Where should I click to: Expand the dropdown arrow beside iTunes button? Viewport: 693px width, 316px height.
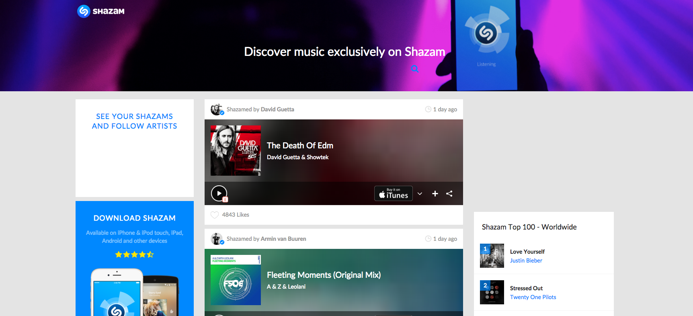click(420, 194)
